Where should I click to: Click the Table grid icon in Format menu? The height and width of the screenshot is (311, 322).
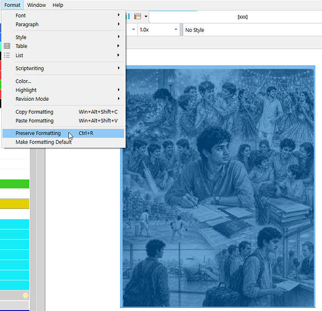coord(7,46)
